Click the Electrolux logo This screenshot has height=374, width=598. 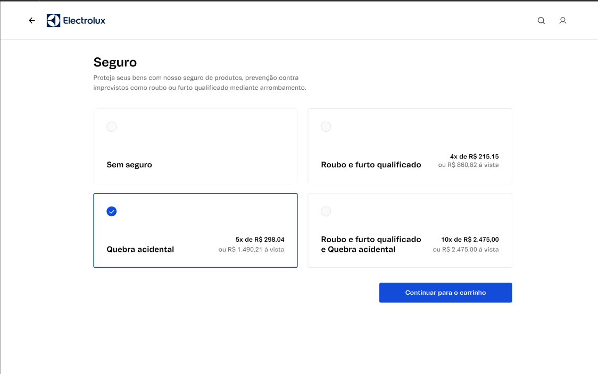coord(76,20)
